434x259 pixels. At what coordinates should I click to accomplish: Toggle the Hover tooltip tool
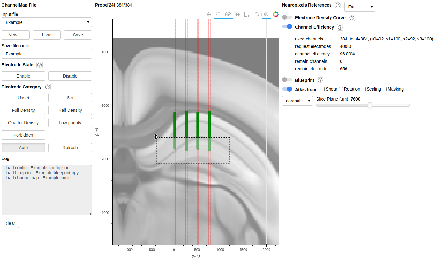[x=266, y=14]
